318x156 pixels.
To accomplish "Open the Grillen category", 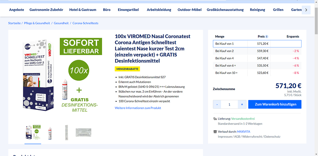I will pos(278,10).
